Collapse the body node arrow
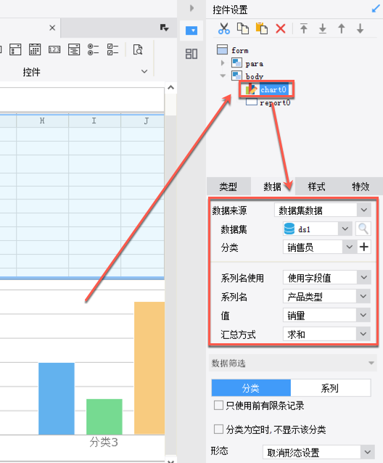The image size is (383, 463). 223,76
